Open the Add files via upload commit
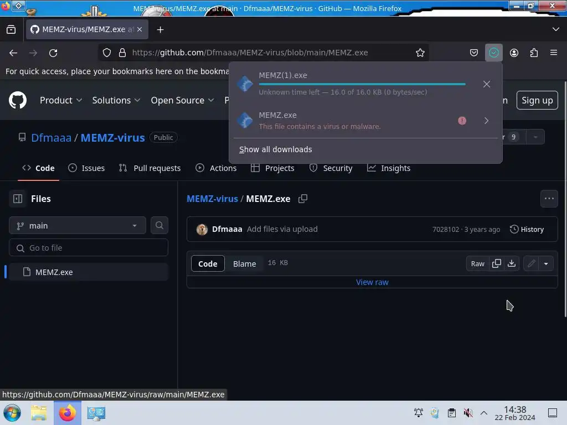Image resolution: width=567 pixels, height=425 pixels. click(282, 229)
